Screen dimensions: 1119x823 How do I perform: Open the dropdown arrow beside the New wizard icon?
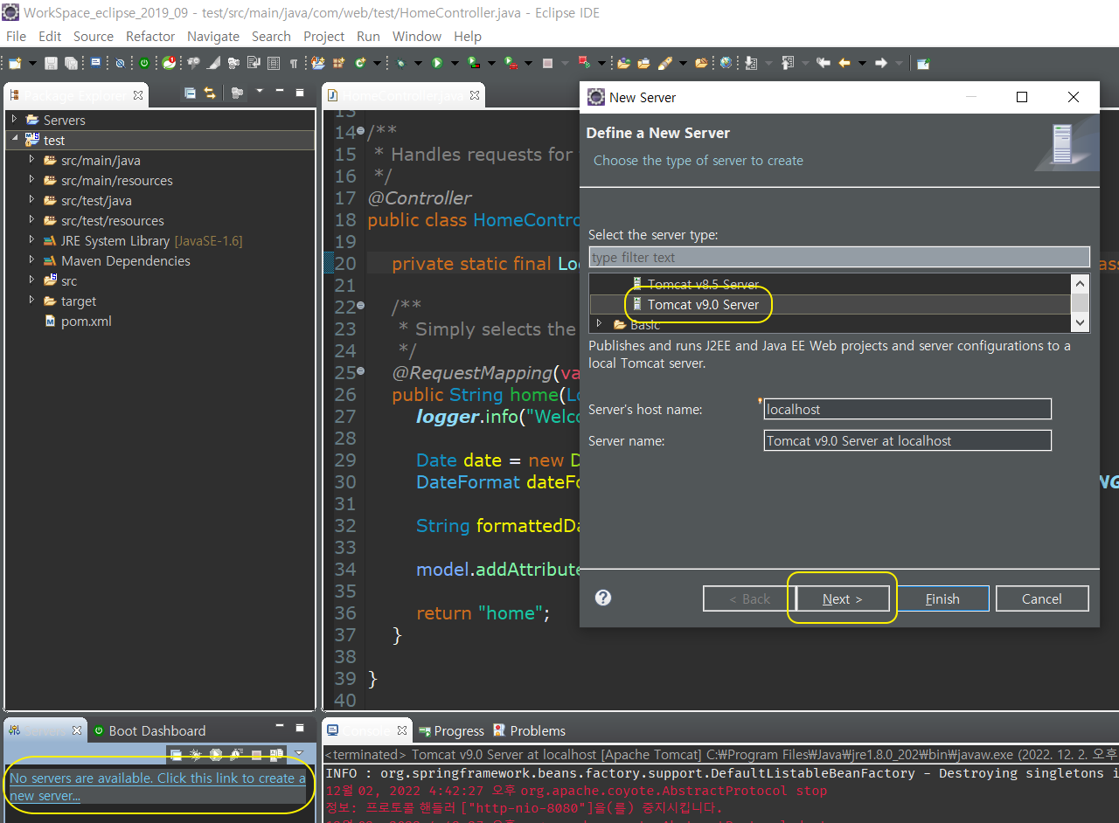click(x=32, y=63)
